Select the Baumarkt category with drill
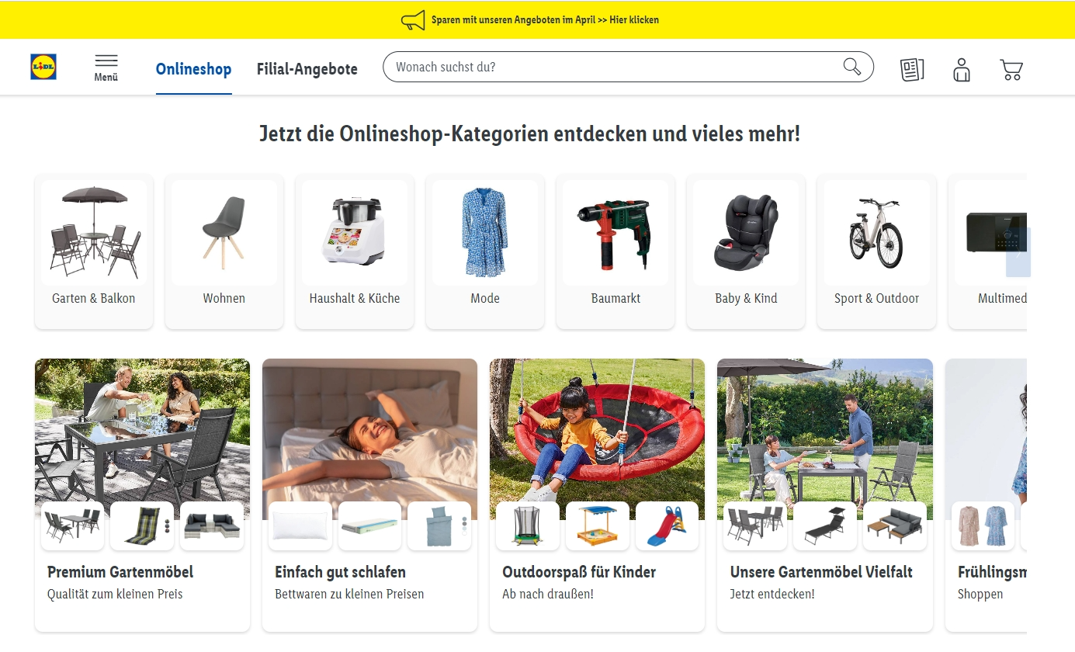This screenshot has height=652, width=1075. pos(616,251)
